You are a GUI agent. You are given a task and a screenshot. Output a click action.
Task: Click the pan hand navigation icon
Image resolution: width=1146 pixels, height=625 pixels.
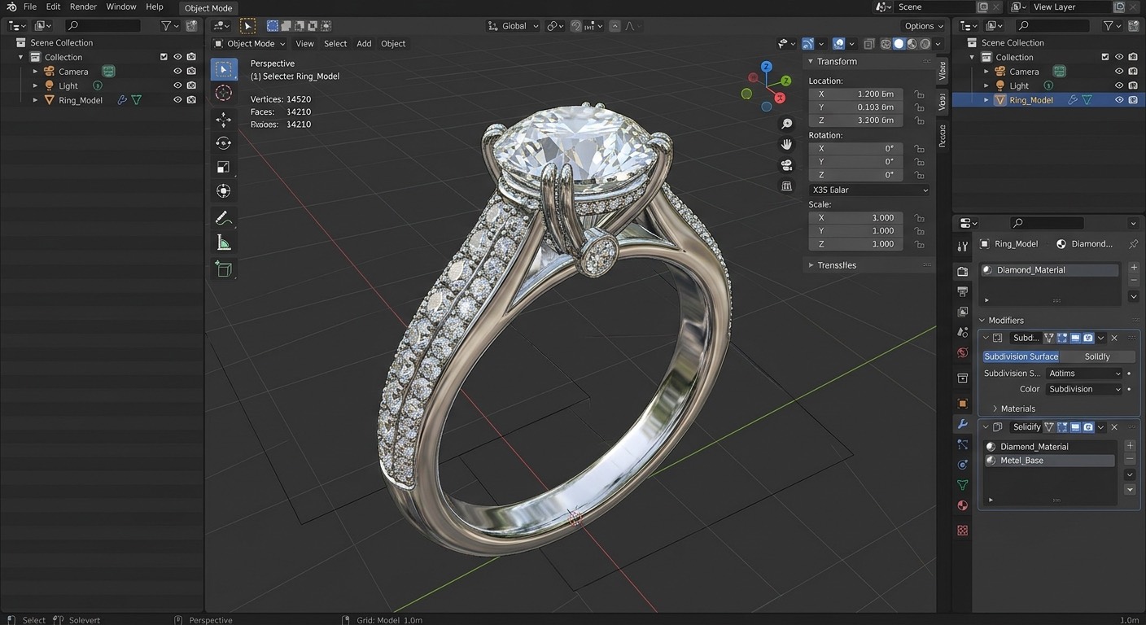pos(786,144)
